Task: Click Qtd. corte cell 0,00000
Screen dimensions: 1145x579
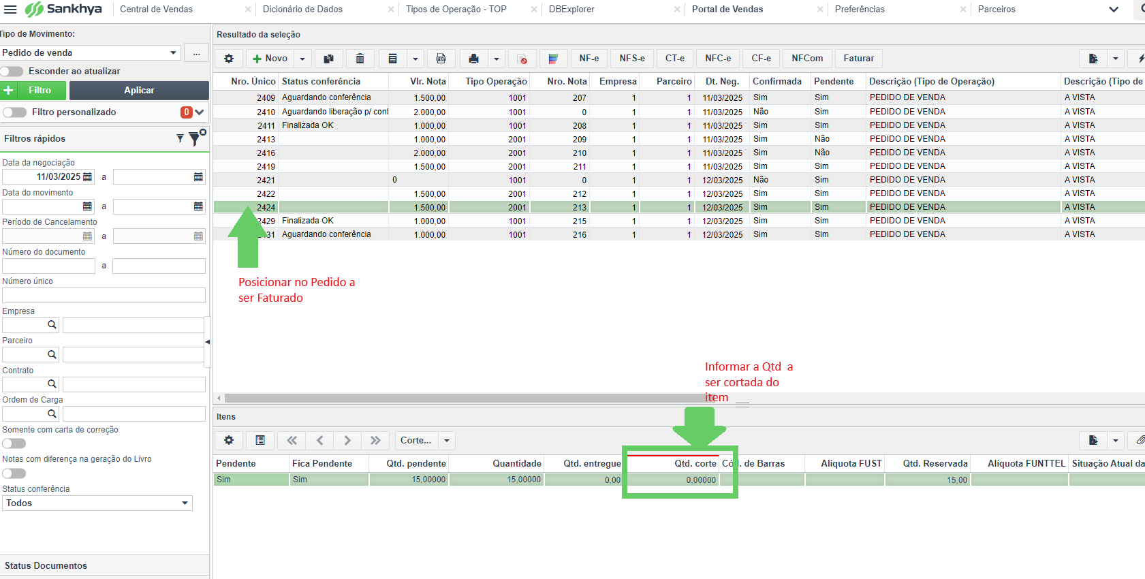Action: coord(673,480)
